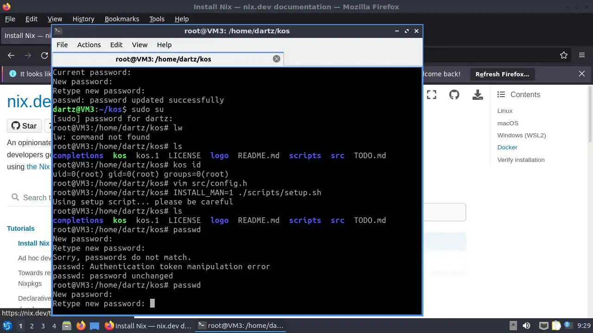Click the notification icon beside the clock
The height and width of the screenshot is (333, 593).
pos(568,326)
